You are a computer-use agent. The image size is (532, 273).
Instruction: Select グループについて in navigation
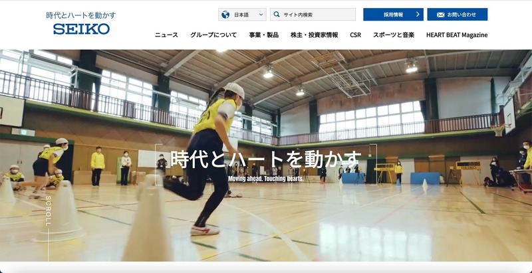[x=213, y=35]
